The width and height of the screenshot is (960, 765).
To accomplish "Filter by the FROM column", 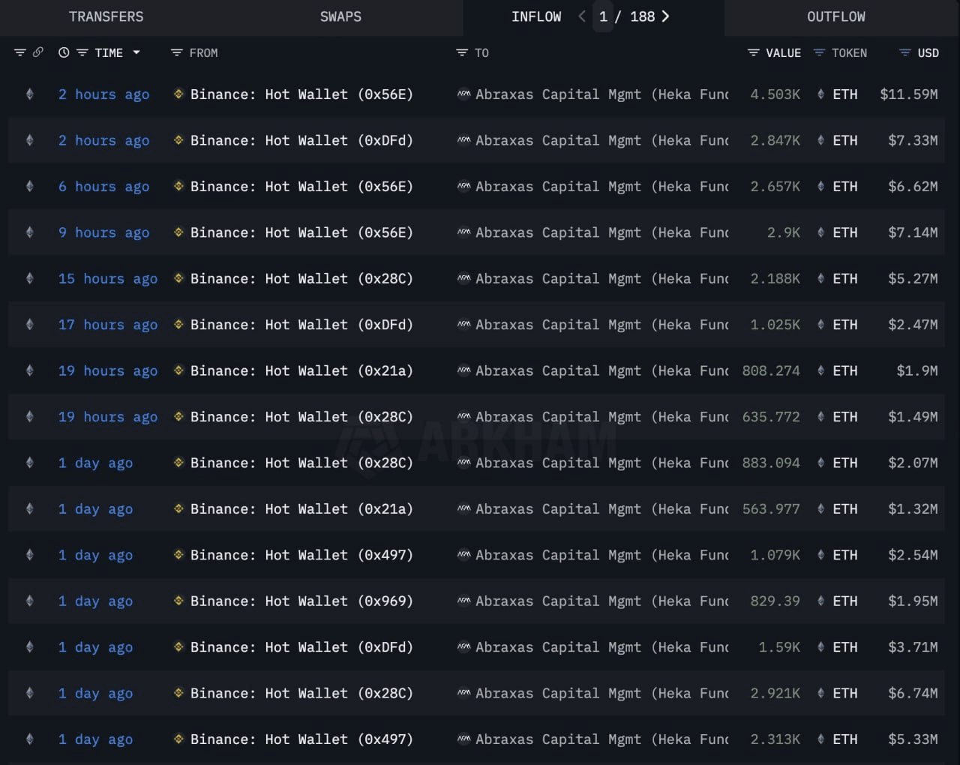I will click(177, 52).
